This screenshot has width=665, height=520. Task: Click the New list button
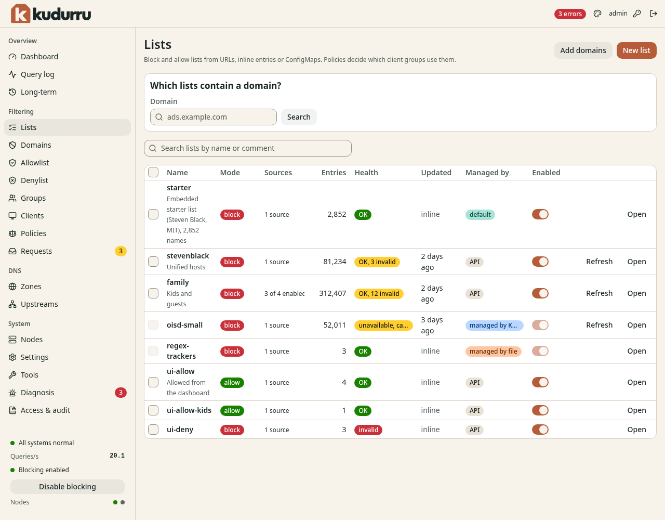(636, 50)
